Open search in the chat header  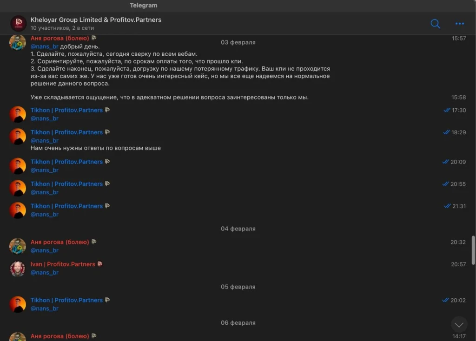coord(435,24)
